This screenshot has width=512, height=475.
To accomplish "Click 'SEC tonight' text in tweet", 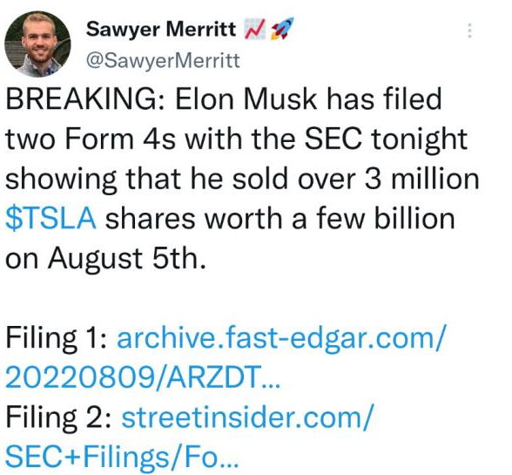I will 386,140.
